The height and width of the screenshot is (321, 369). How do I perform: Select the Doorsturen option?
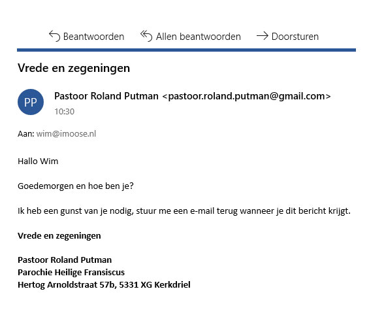(x=295, y=37)
